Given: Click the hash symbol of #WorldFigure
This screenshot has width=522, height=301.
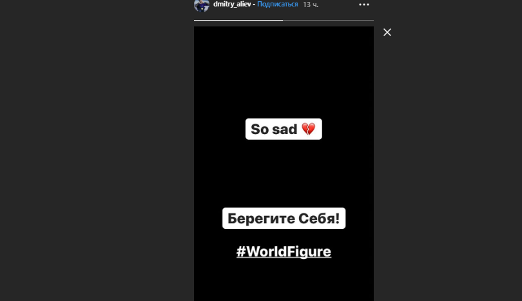Looking at the screenshot, I should point(241,251).
